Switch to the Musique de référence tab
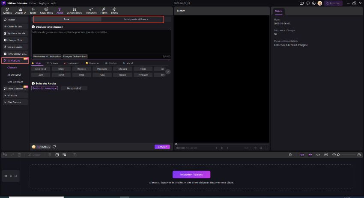The image size is (364, 198). (x=136, y=19)
